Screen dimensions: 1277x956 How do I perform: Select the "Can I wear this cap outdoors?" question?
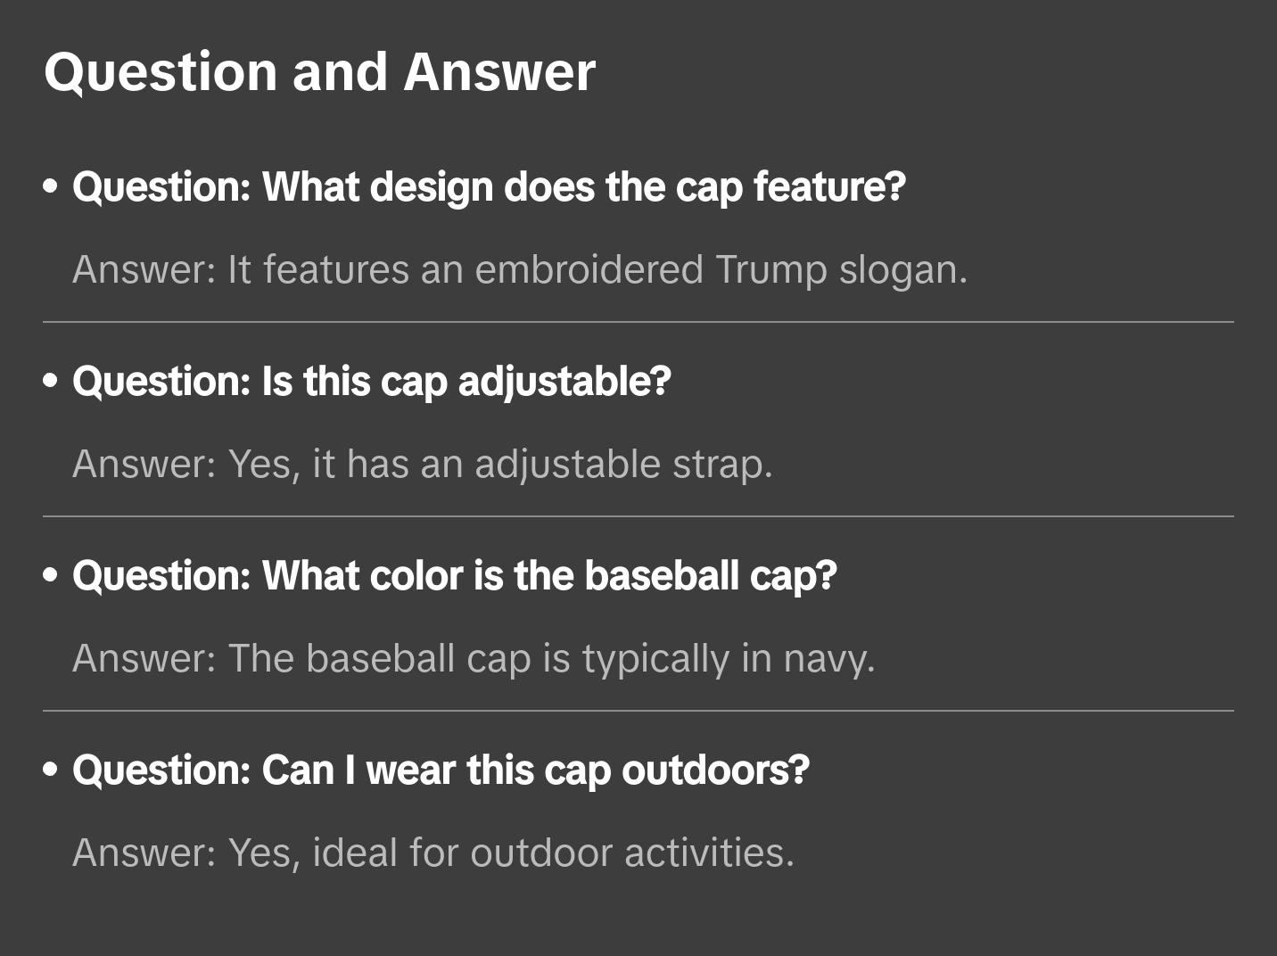click(441, 771)
